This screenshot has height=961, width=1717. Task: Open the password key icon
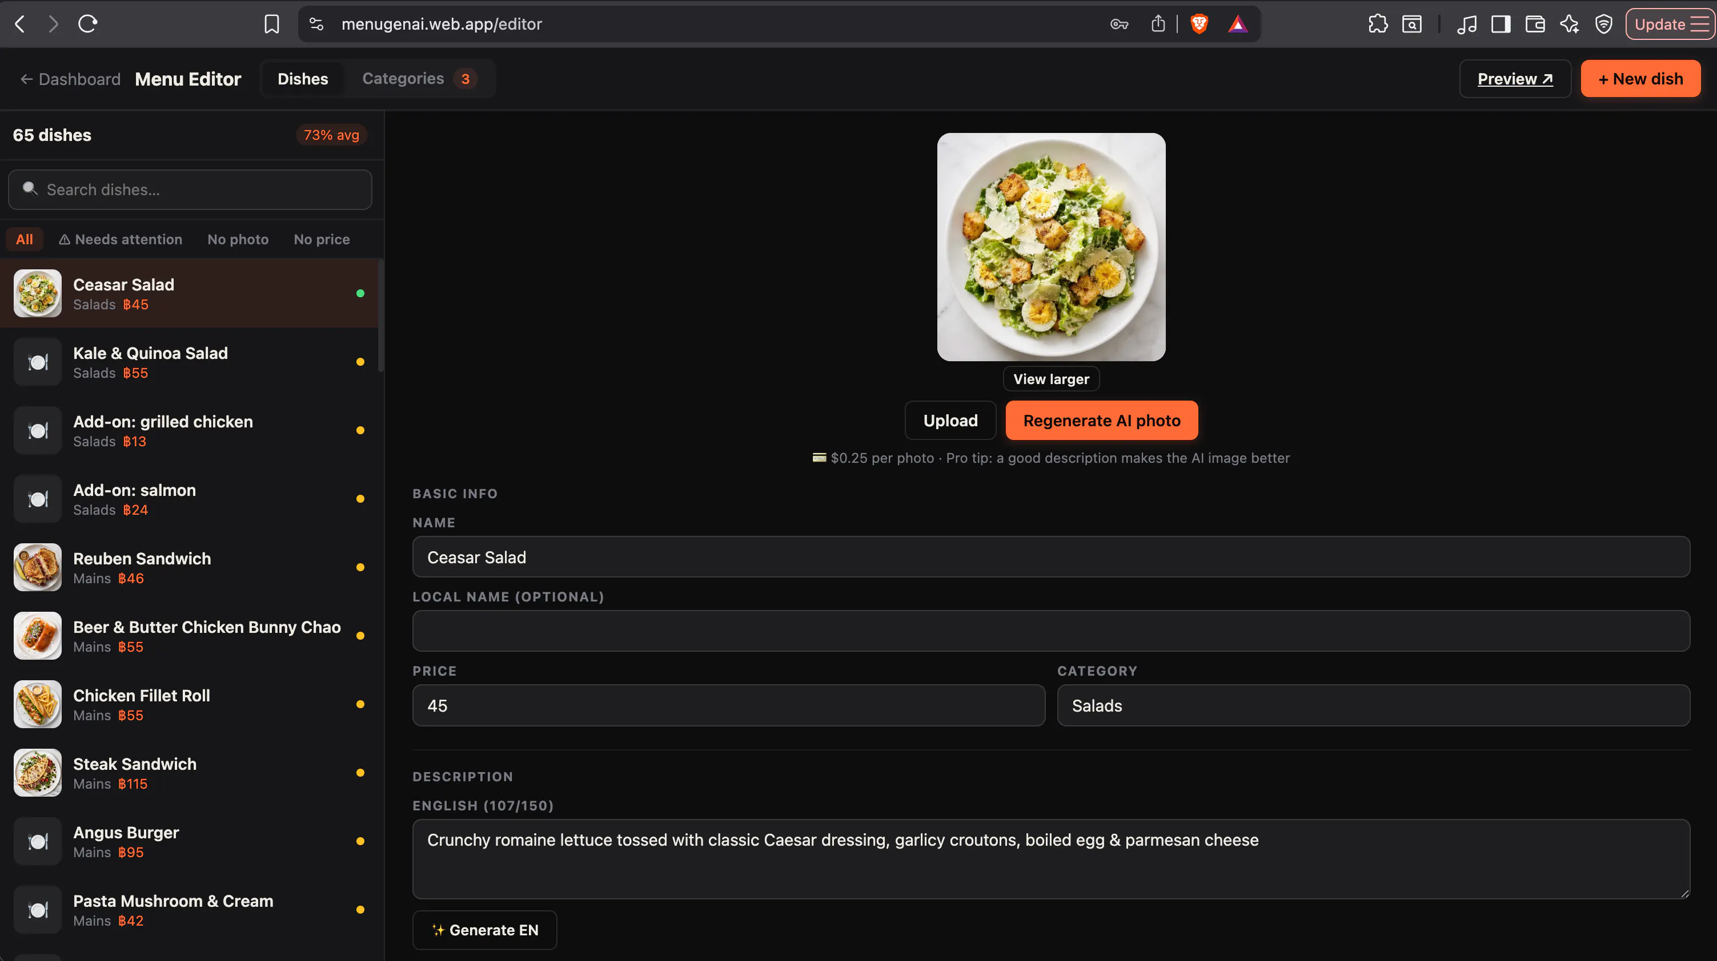click(x=1119, y=24)
